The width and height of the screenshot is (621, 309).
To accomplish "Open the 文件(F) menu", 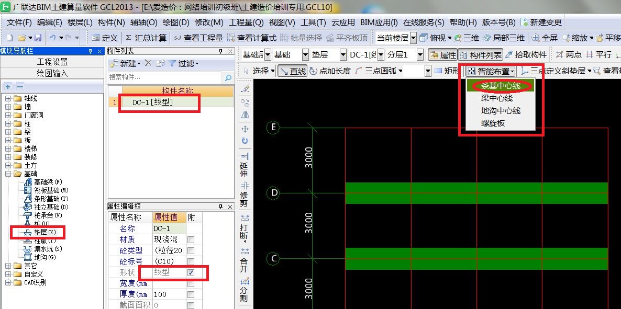I will tap(19, 22).
